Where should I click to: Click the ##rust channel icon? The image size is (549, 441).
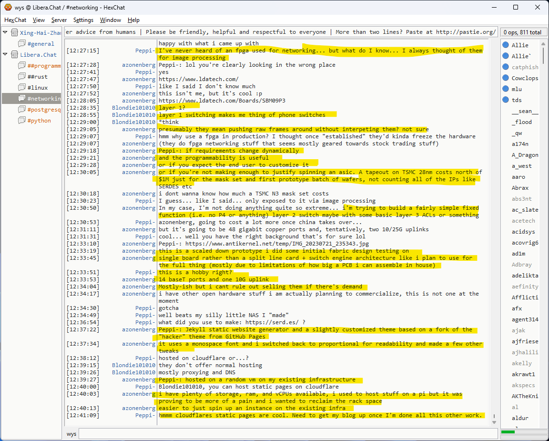pyautogui.click(x=21, y=77)
